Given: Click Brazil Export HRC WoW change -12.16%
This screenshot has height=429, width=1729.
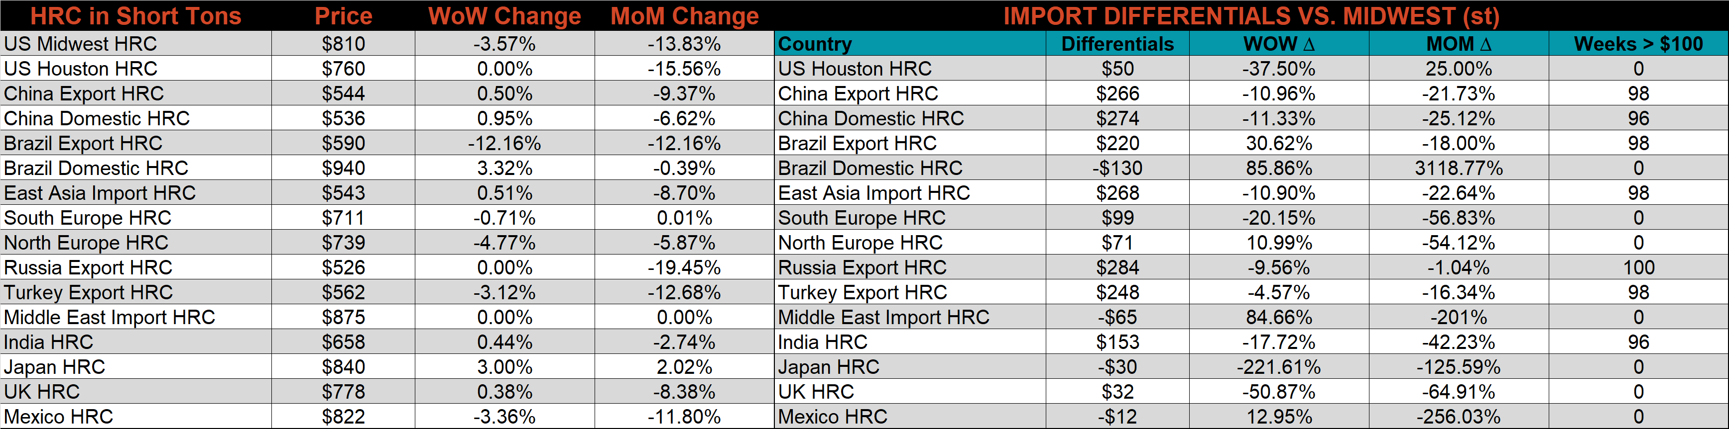Looking at the screenshot, I should [x=505, y=143].
